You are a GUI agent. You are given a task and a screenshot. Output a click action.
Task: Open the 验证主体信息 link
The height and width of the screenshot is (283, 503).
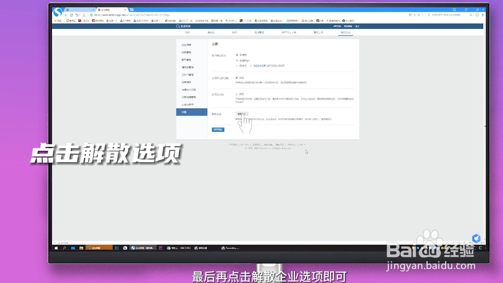259,66
